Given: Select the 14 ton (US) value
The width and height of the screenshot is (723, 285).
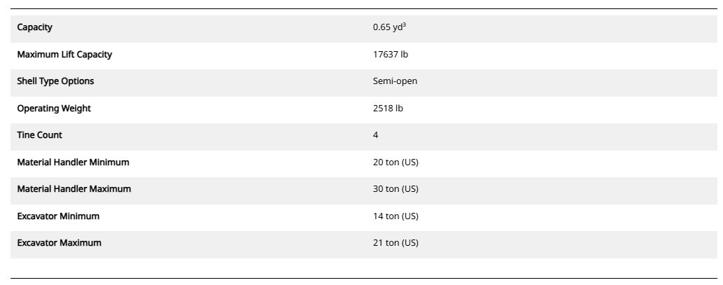Looking at the screenshot, I should click(396, 216).
